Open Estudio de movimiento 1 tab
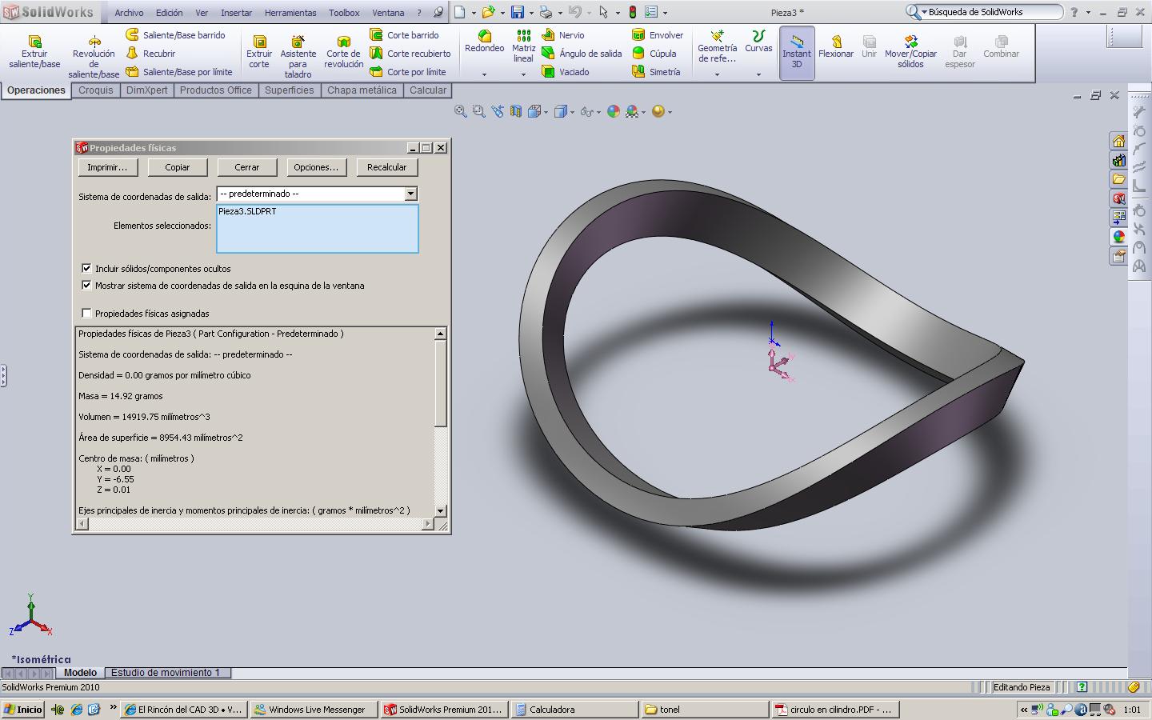The image size is (1152, 720). point(166,673)
